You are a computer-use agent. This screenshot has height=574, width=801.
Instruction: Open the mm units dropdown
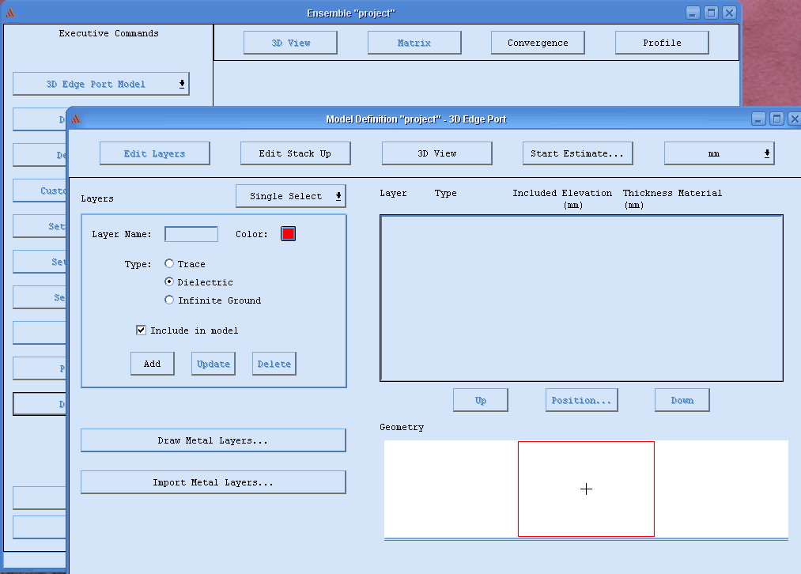click(x=720, y=153)
